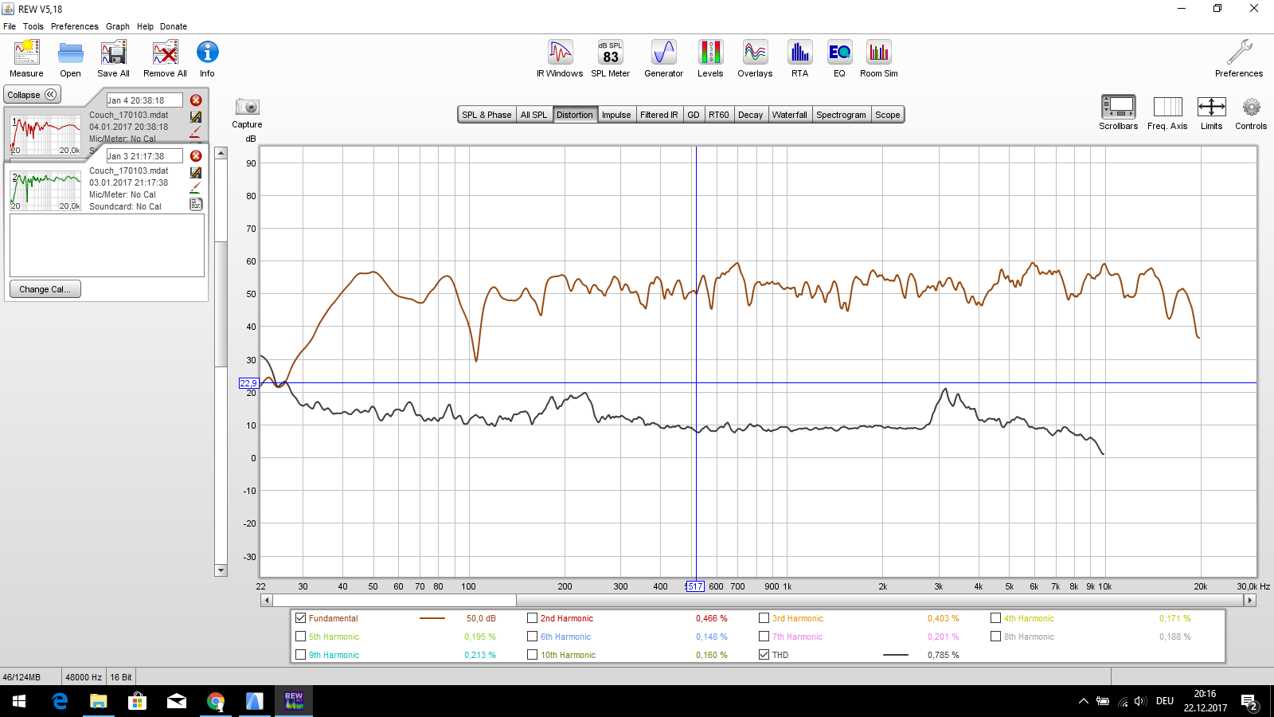Toggle the Freq. Axis mode

(x=1167, y=112)
